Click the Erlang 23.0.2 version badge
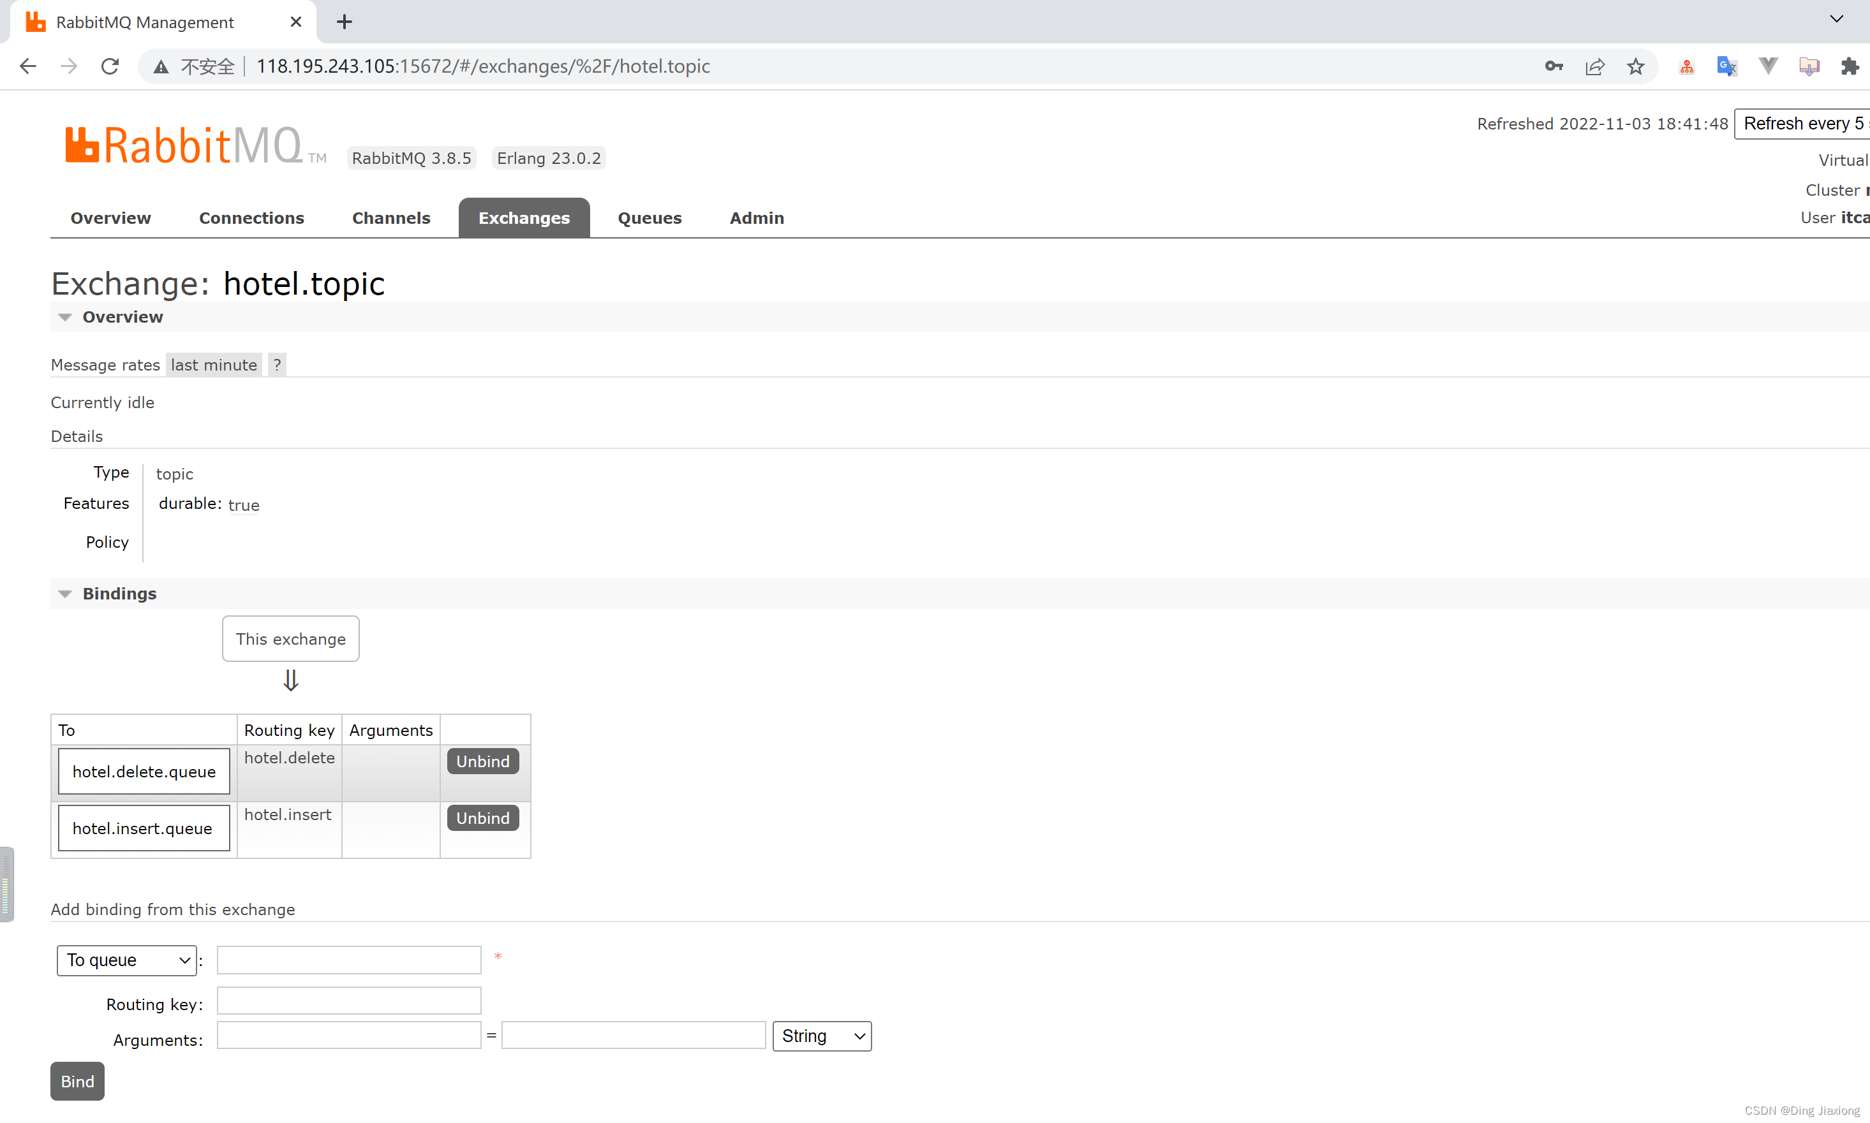The width and height of the screenshot is (1870, 1123). (x=549, y=158)
